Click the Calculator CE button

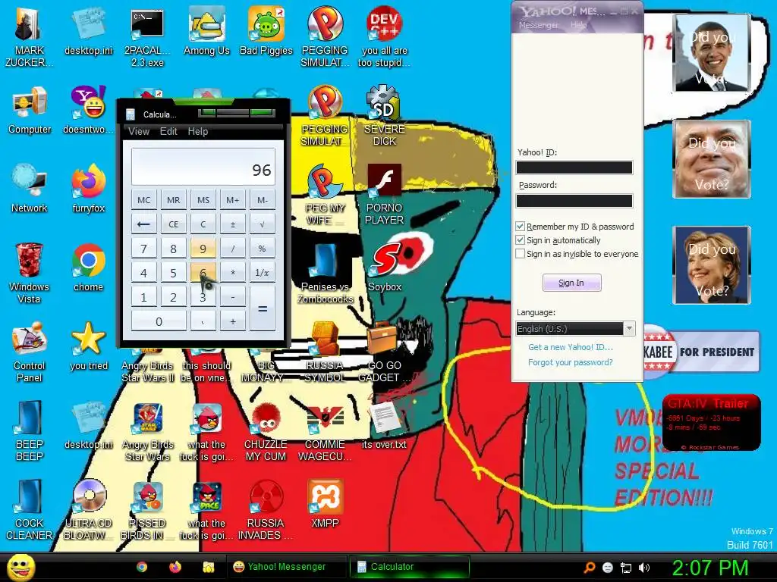pyautogui.click(x=174, y=224)
